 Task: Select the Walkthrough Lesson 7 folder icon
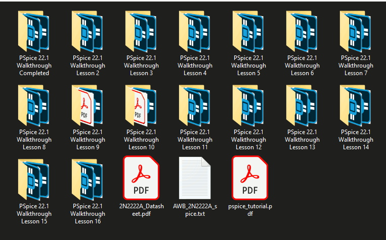pyautogui.click(x=356, y=31)
